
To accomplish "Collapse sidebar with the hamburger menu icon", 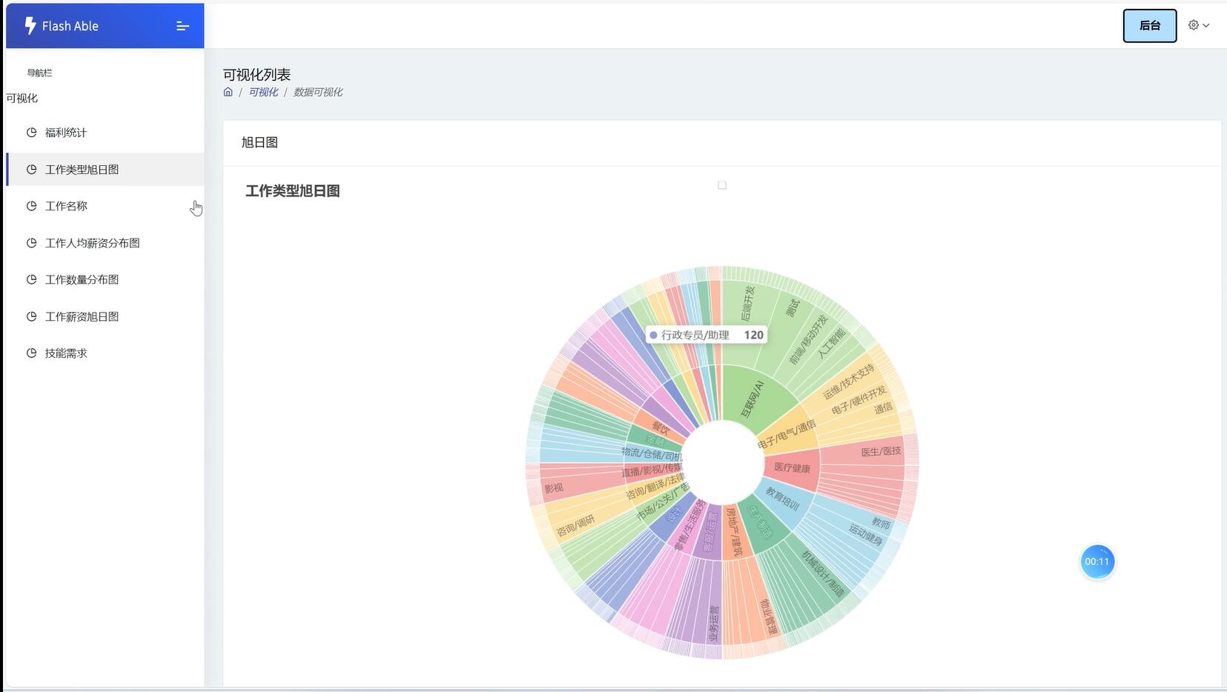I will [x=182, y=26].
